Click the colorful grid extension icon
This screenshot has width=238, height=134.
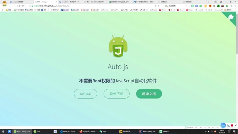(227, 6)
